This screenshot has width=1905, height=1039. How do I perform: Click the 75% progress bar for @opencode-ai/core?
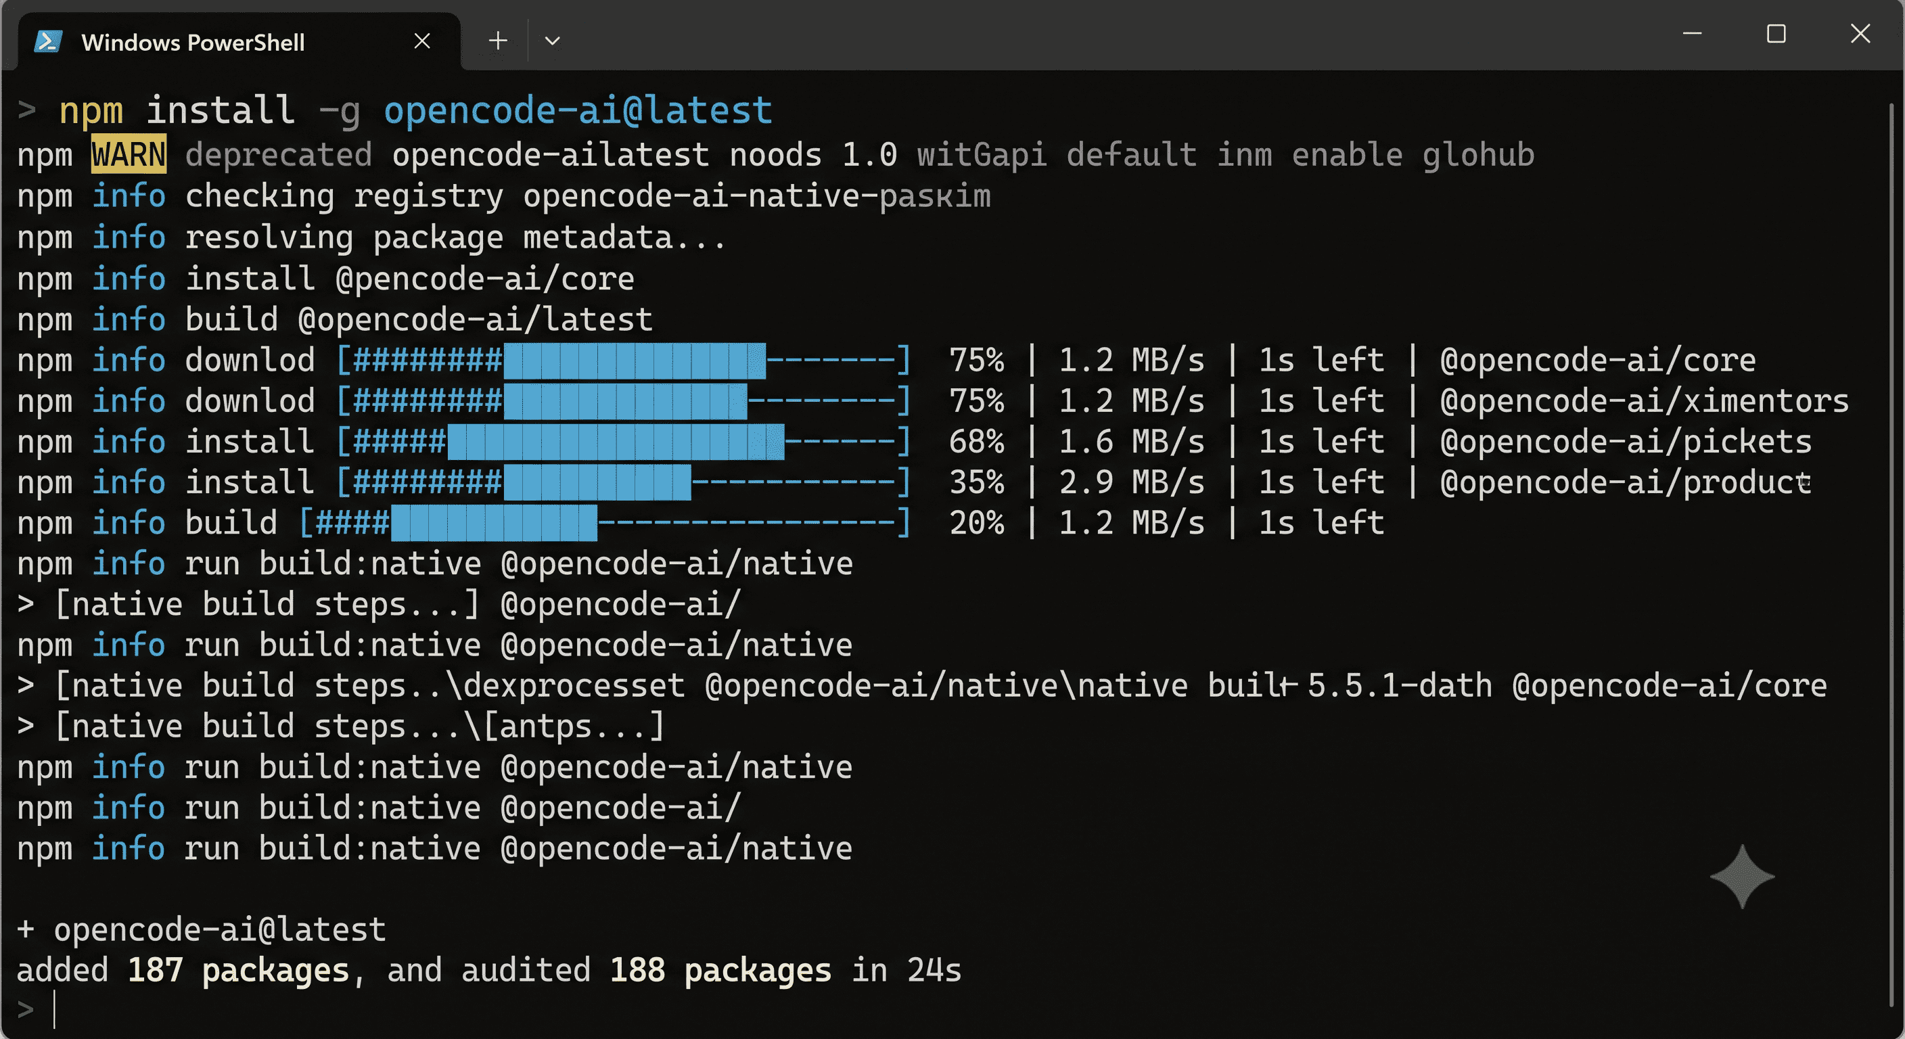click(x=624, y=361)
